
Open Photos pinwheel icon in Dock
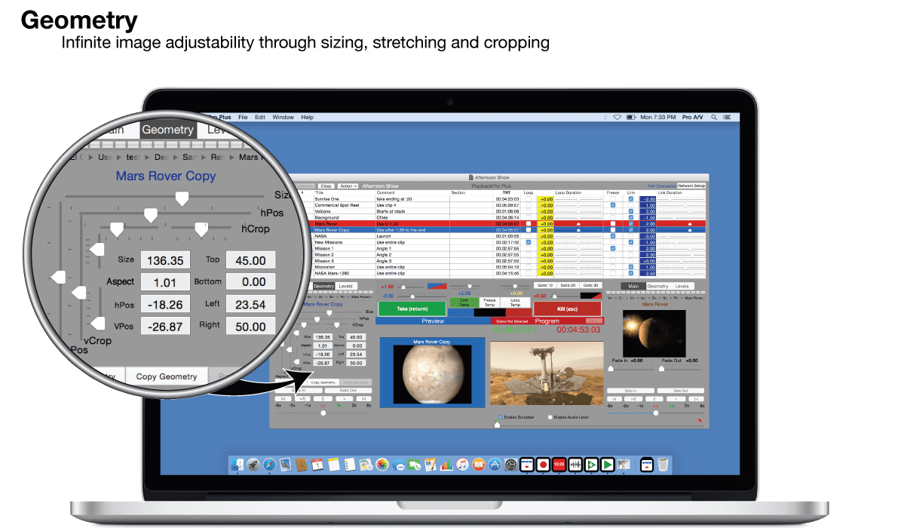382,464
